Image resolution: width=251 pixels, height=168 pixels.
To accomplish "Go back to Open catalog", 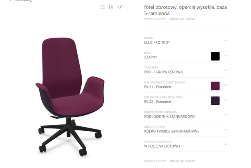I will click(21, 1).
